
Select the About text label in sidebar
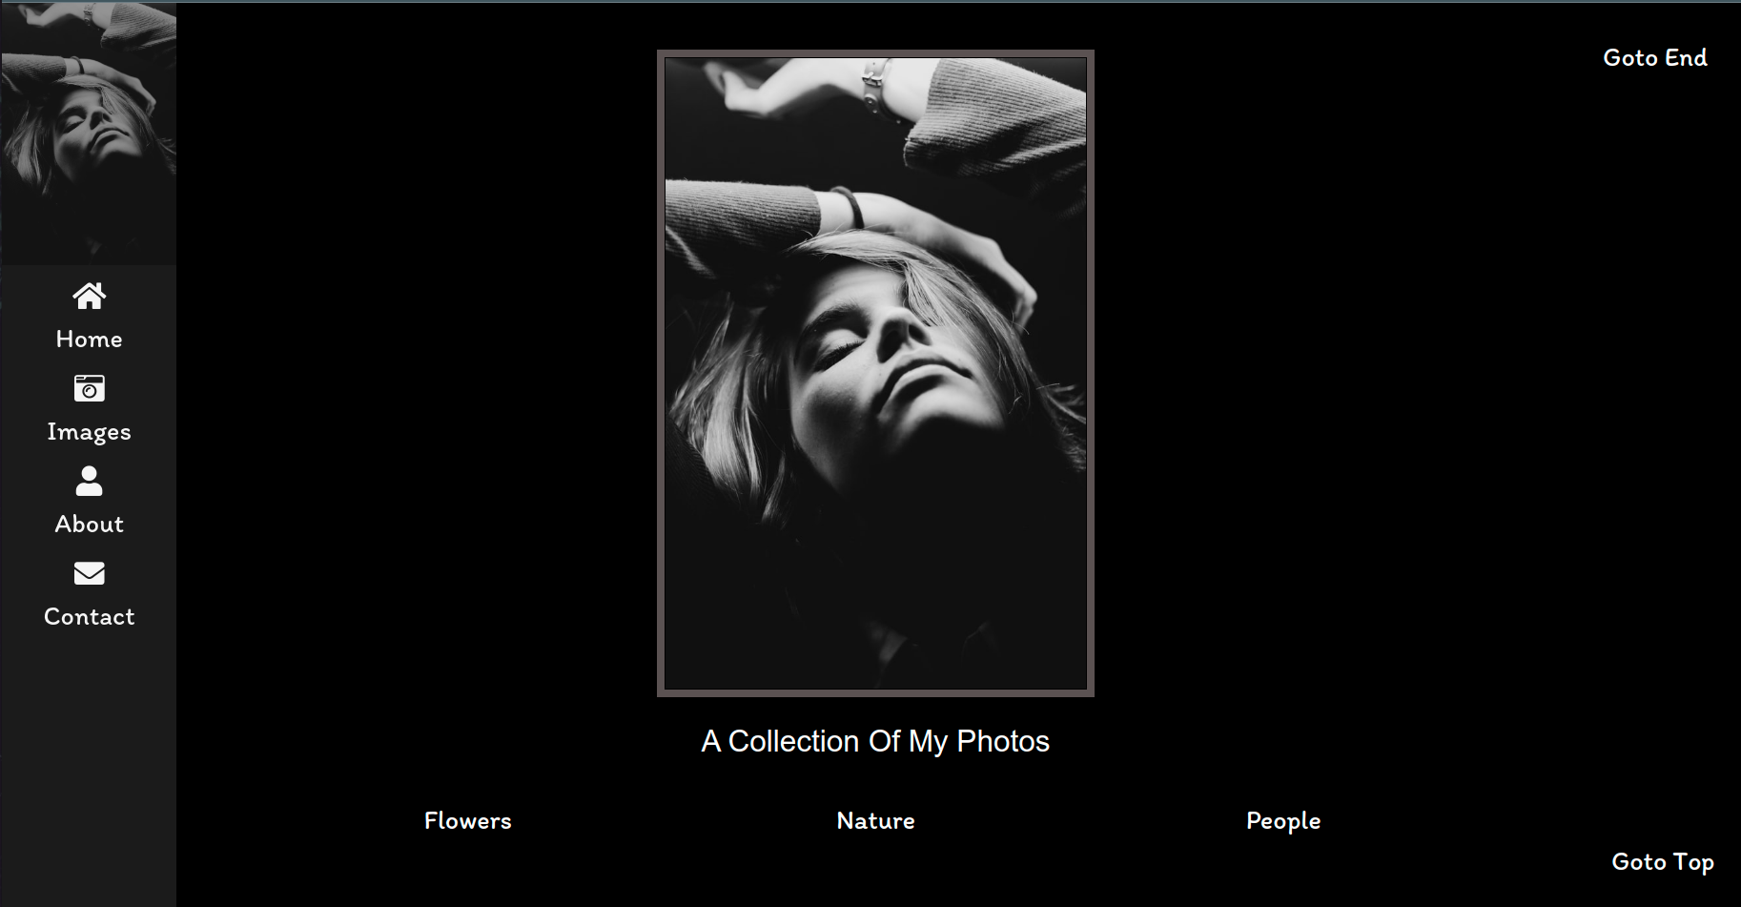pos(89,525)
